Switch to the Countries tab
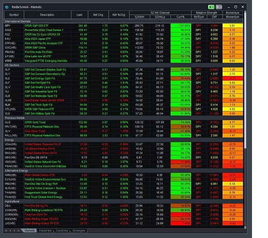The height and width of the screenshot is (238, 268). [x=62, y=231]
